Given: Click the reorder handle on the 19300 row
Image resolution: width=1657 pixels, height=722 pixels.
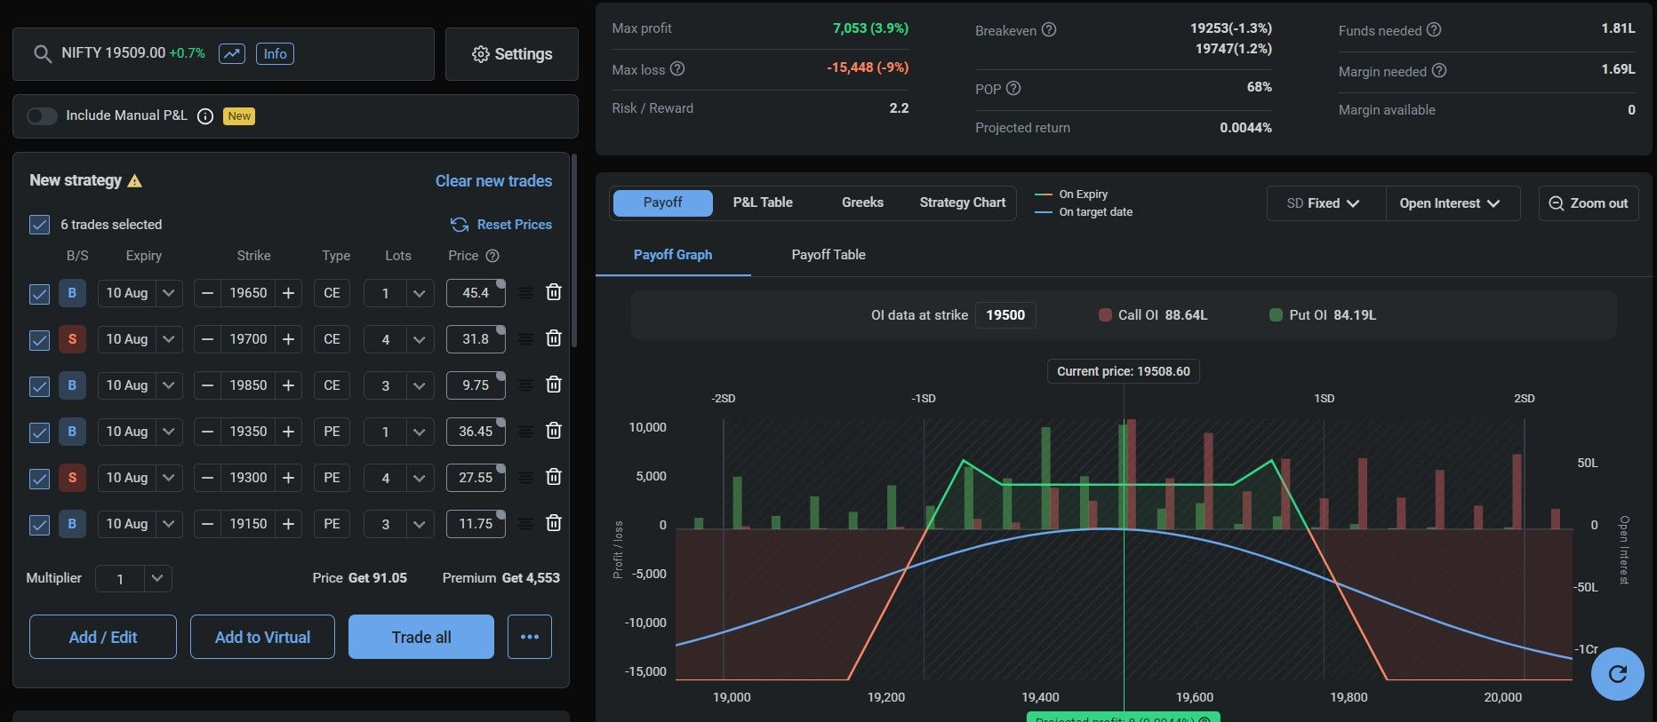Looking at the screenshot, I should (x=526, y=478).
